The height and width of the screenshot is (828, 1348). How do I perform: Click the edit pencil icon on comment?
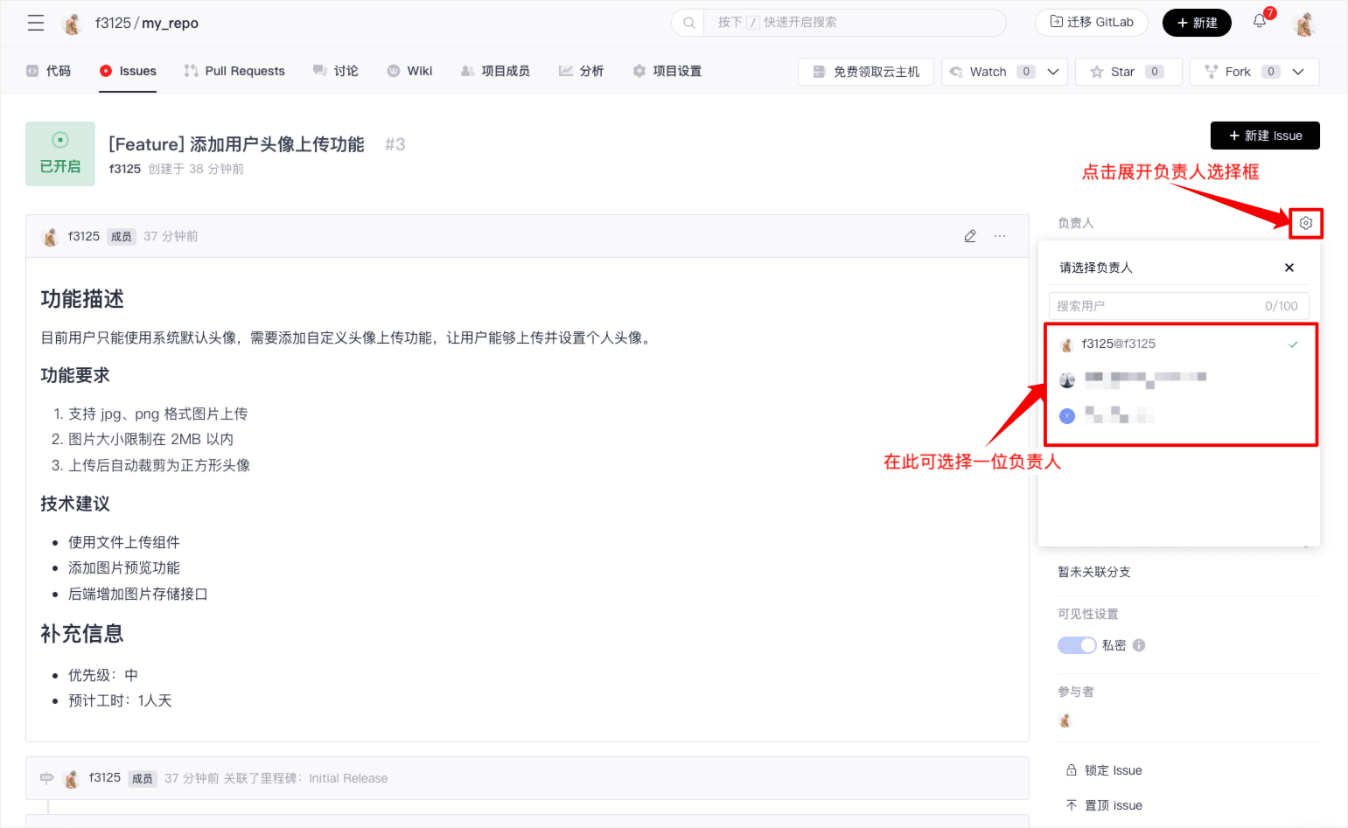tap(970, 236)
